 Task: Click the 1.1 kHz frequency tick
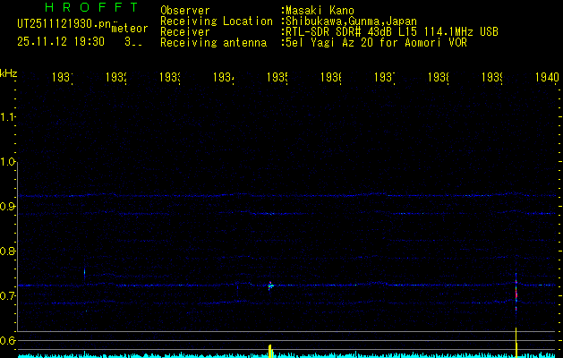point(9,117)
